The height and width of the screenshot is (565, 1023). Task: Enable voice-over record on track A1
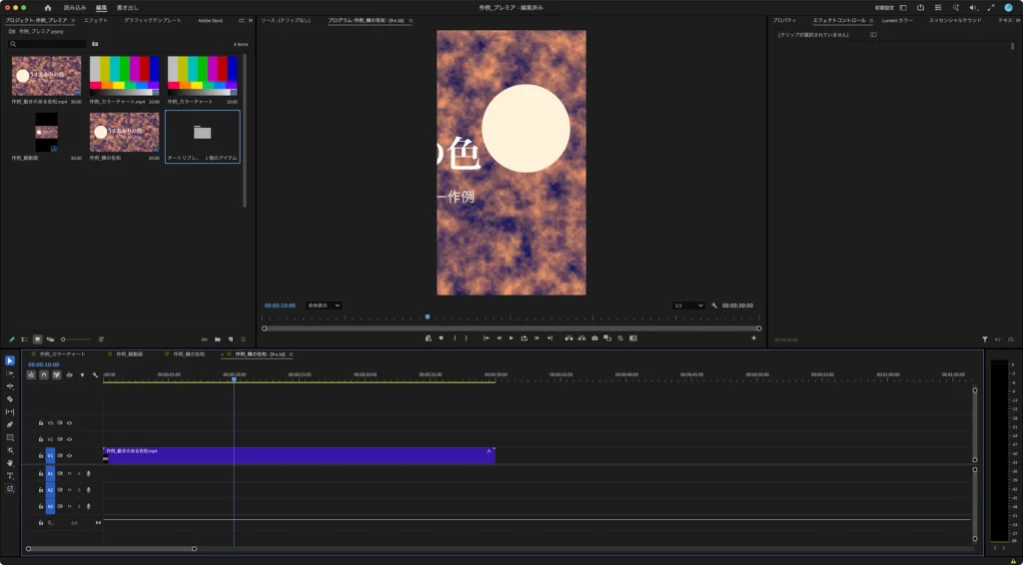[x=89, y=474]
